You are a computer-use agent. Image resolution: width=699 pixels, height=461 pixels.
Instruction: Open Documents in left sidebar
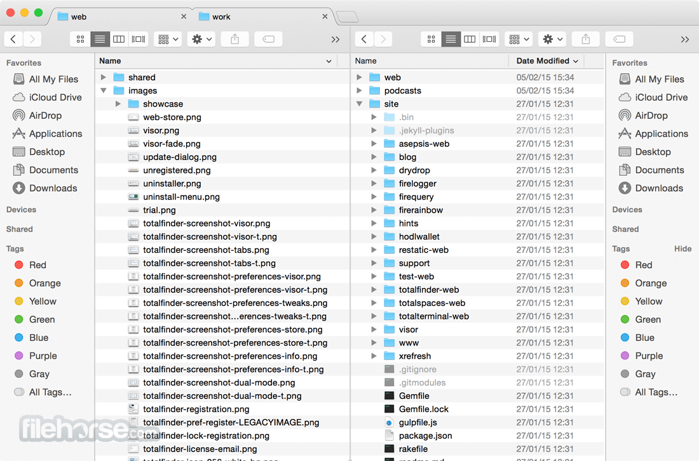click(46, 170)
